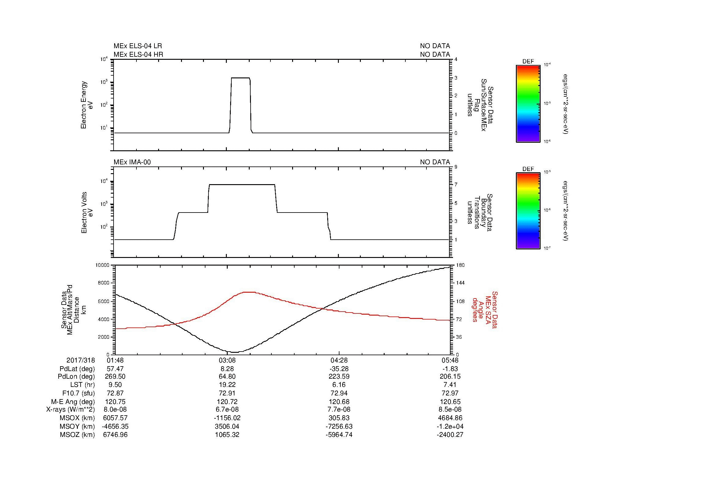Click the 'PdLon (deg)' row label

pyautogui.click(x=76, y=377)
